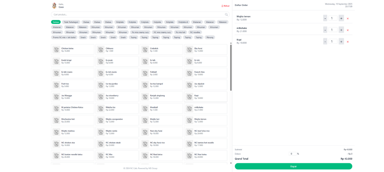Click the French fries product icon
The image size is (384, 172).
189,73
